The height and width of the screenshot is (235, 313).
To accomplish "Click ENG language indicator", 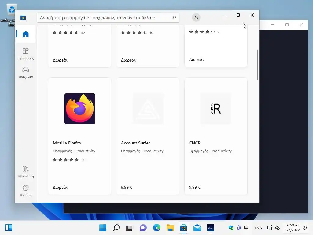I will (x=258, y=228).
